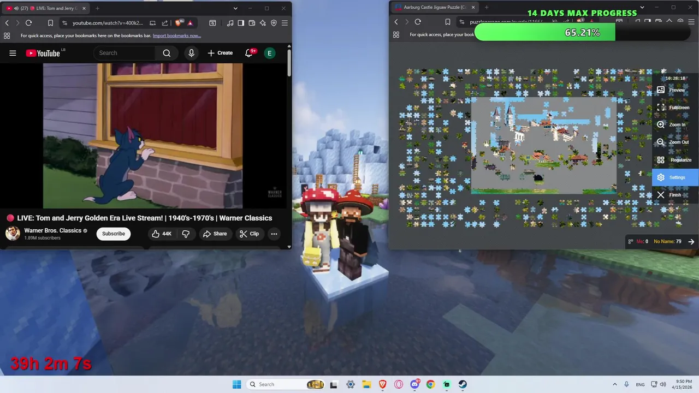The image size is (699, 393).
Task: Click the taskbar Search box
Action: 286,384
